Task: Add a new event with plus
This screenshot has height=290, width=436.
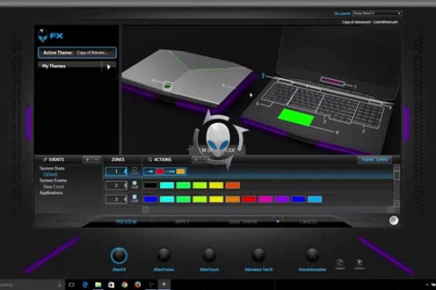Action: point(87,159)
